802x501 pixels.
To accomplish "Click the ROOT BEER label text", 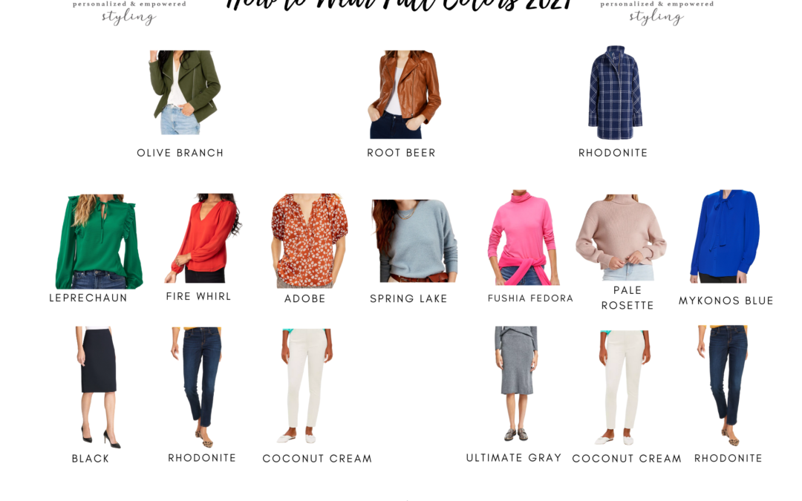I will [x=401, y=153].
